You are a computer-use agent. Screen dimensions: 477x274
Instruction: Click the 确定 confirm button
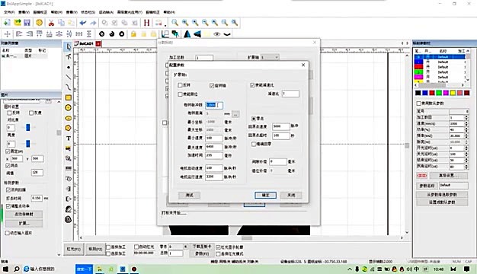pos(265,195)
